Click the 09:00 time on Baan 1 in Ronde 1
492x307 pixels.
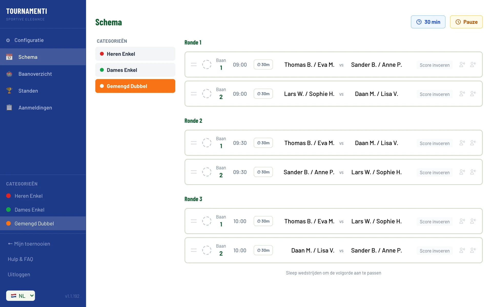pyautogui.click(x=240, y=65)
